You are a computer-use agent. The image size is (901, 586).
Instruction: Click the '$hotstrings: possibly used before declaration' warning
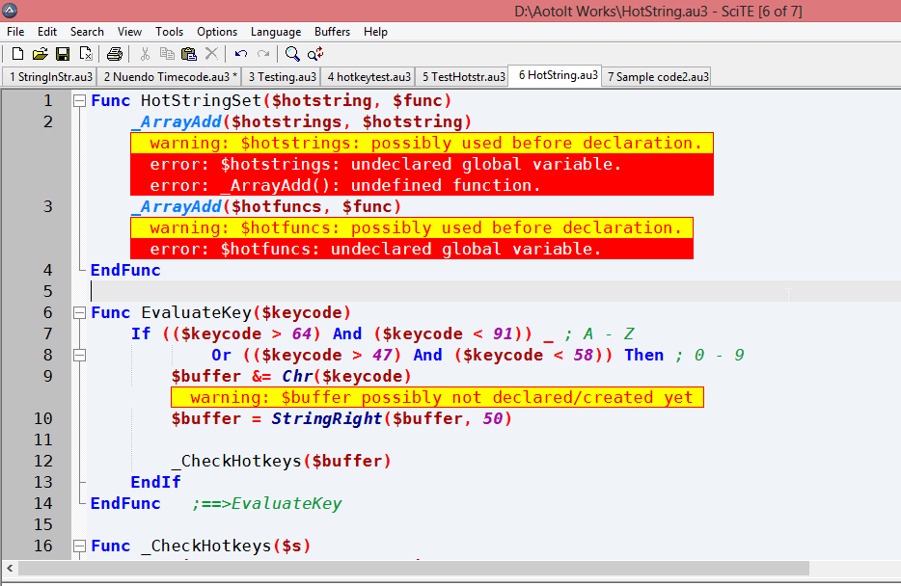coord(422,143)
